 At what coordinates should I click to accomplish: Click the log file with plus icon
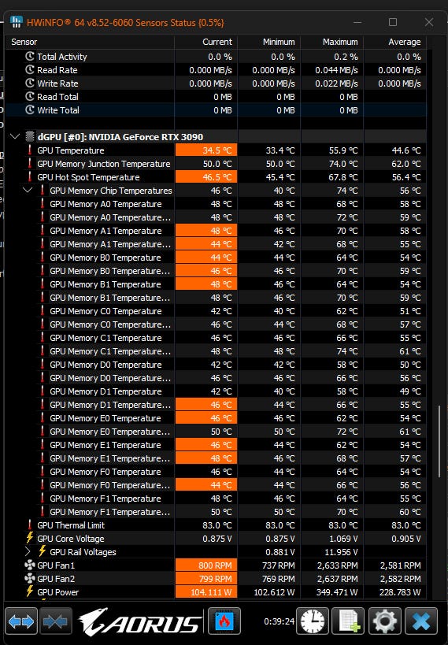pos(348,621)
